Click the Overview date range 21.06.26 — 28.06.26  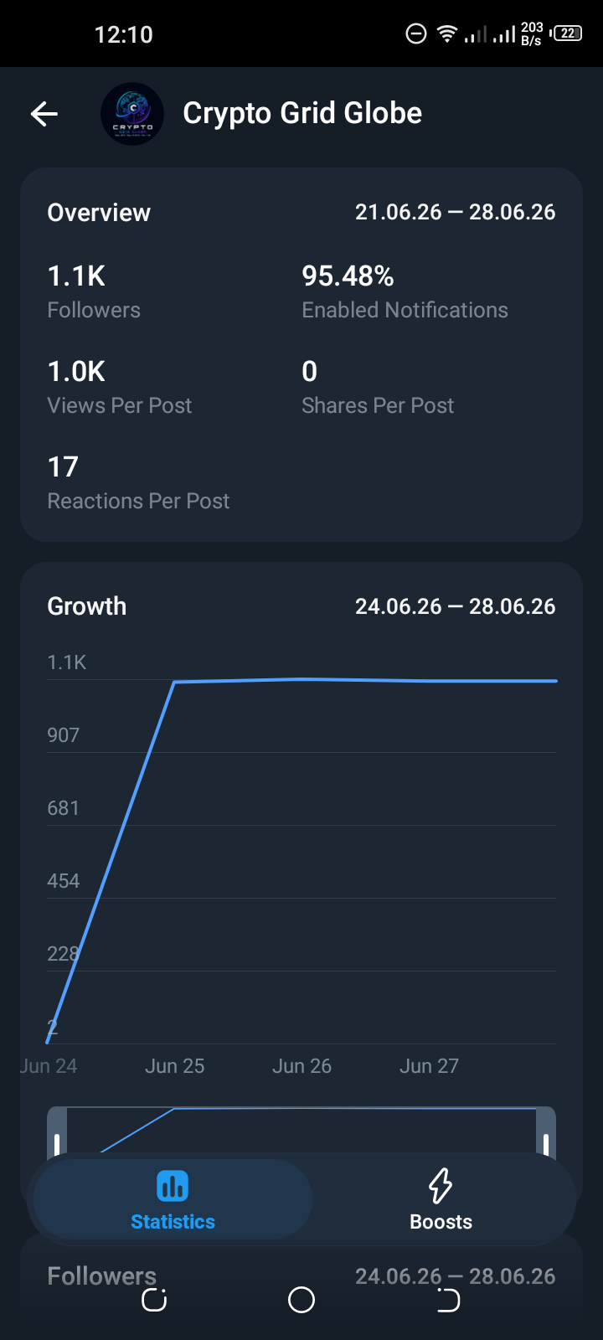tap(455, 213)
